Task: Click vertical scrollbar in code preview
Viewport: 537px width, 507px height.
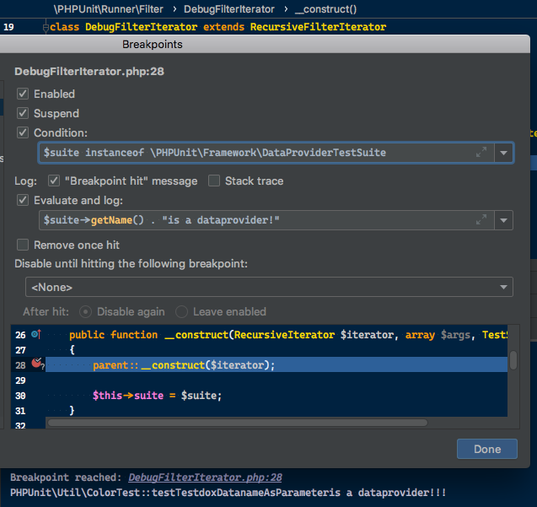Action: (x=513, y=360)
